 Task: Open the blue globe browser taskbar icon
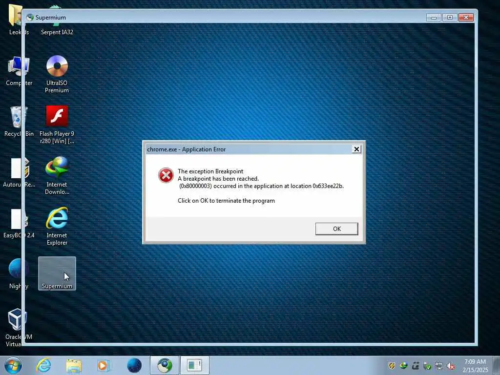[134, 365]
